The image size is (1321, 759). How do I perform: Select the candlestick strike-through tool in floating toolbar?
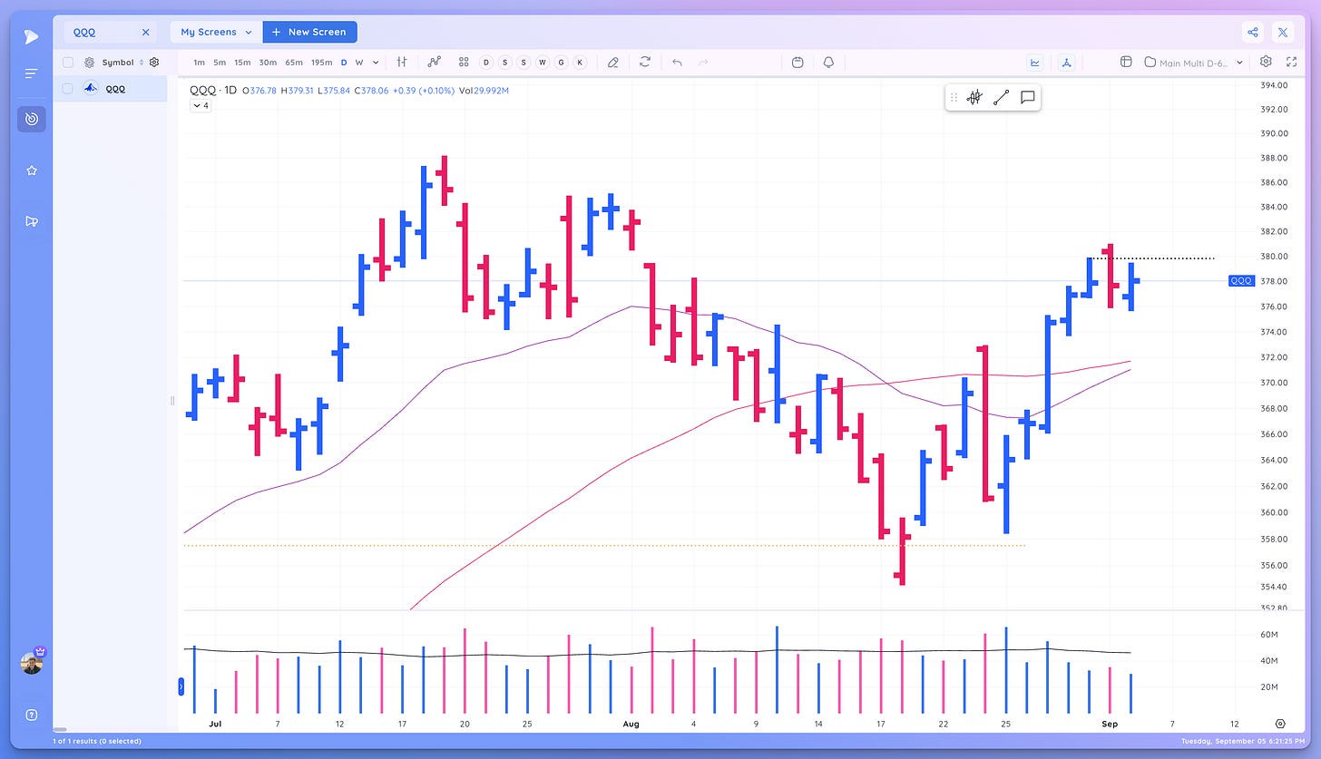point(974,97)
